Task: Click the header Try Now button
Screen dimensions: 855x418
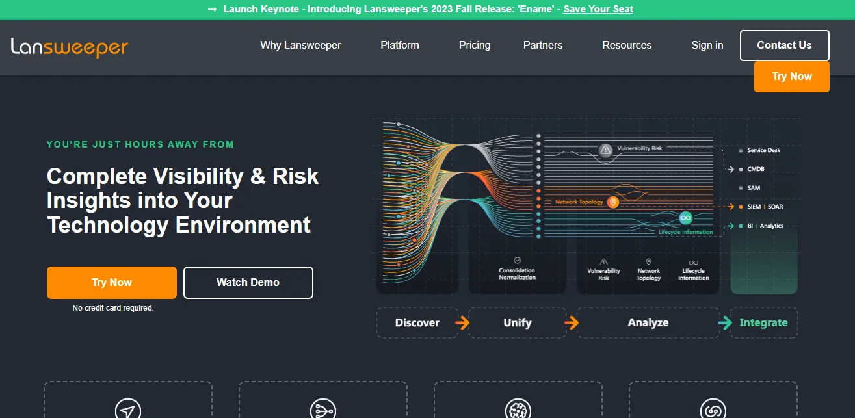Action: (792, 77)
